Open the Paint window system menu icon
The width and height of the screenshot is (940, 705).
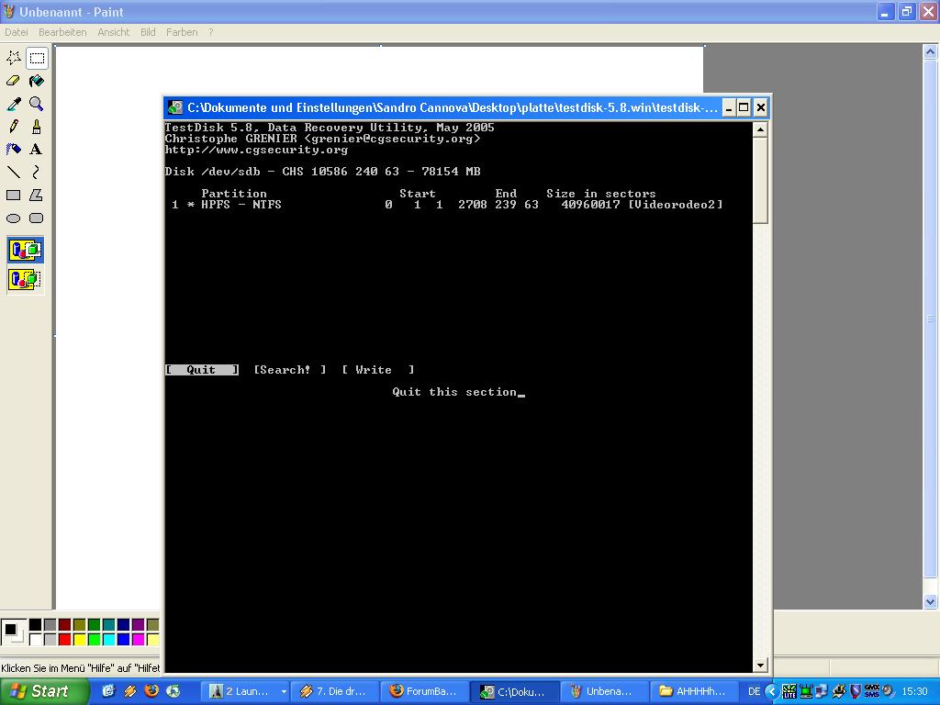[x=8, y=11]
